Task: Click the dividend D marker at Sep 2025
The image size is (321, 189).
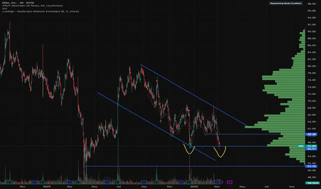Action: coord(144,182)
